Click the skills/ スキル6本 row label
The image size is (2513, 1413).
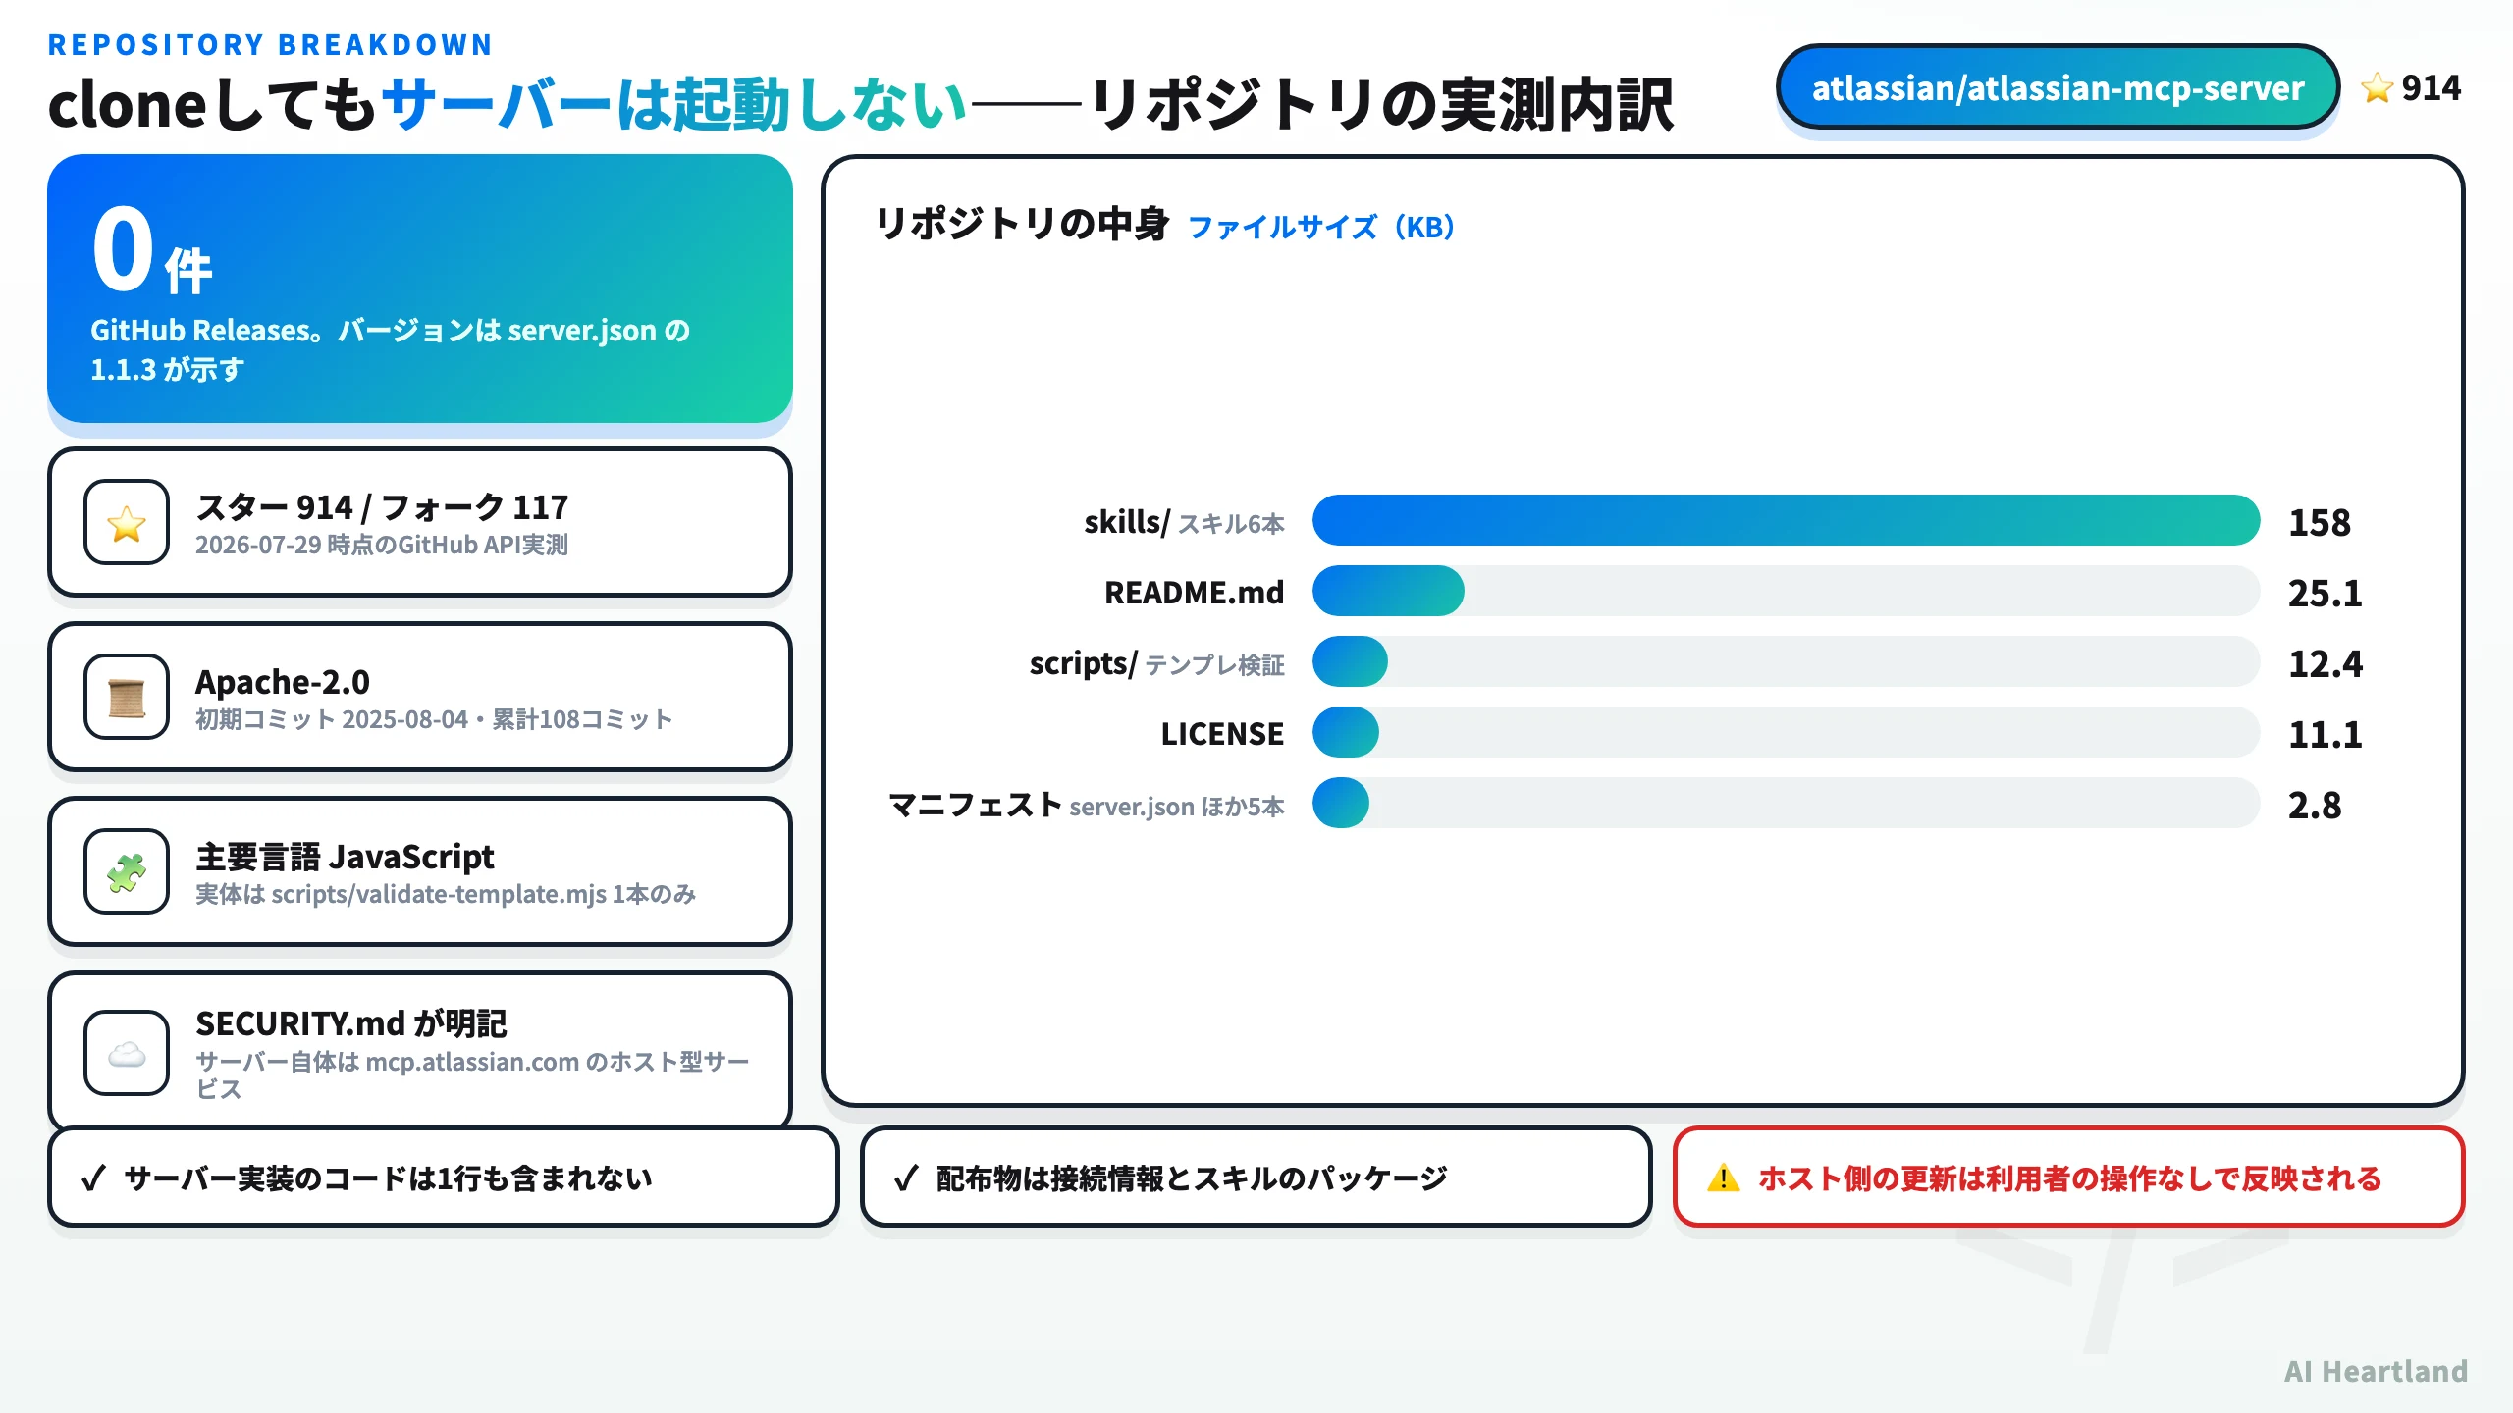pyautogui.click(x=1184, y=522)
